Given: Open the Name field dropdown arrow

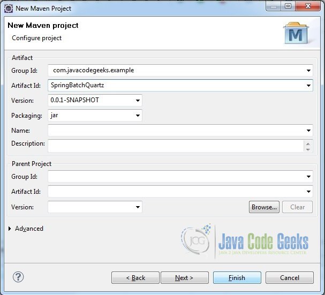Looking at the screenshot, I should tap(308, 131).
